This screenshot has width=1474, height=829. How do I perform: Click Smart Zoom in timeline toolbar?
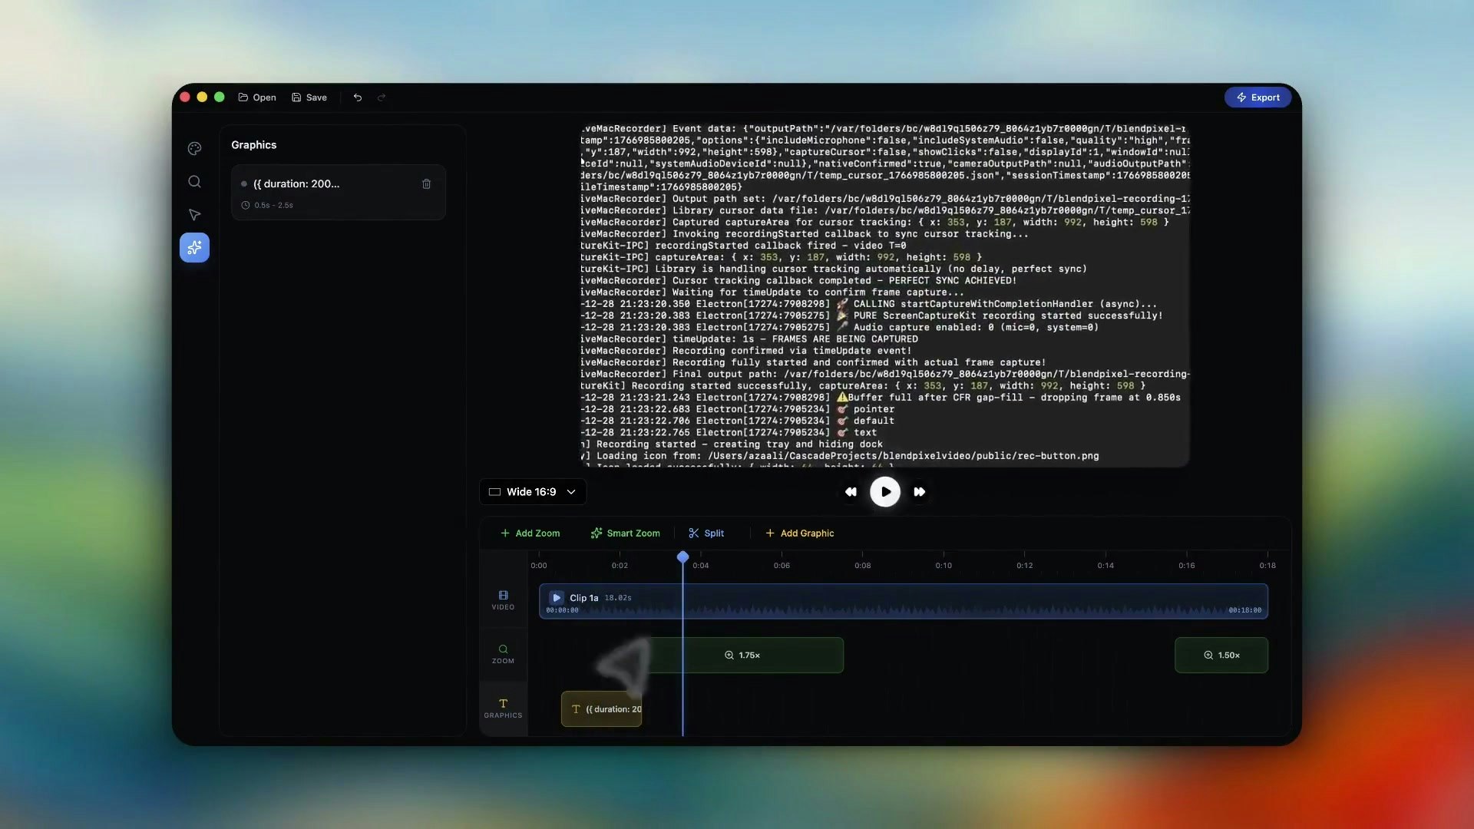pos(625,533)
